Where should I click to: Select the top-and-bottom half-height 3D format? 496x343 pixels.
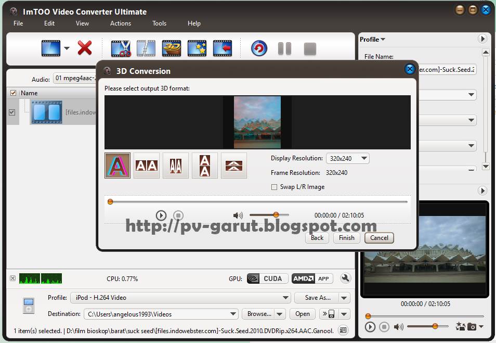click(x=234, y=166)
